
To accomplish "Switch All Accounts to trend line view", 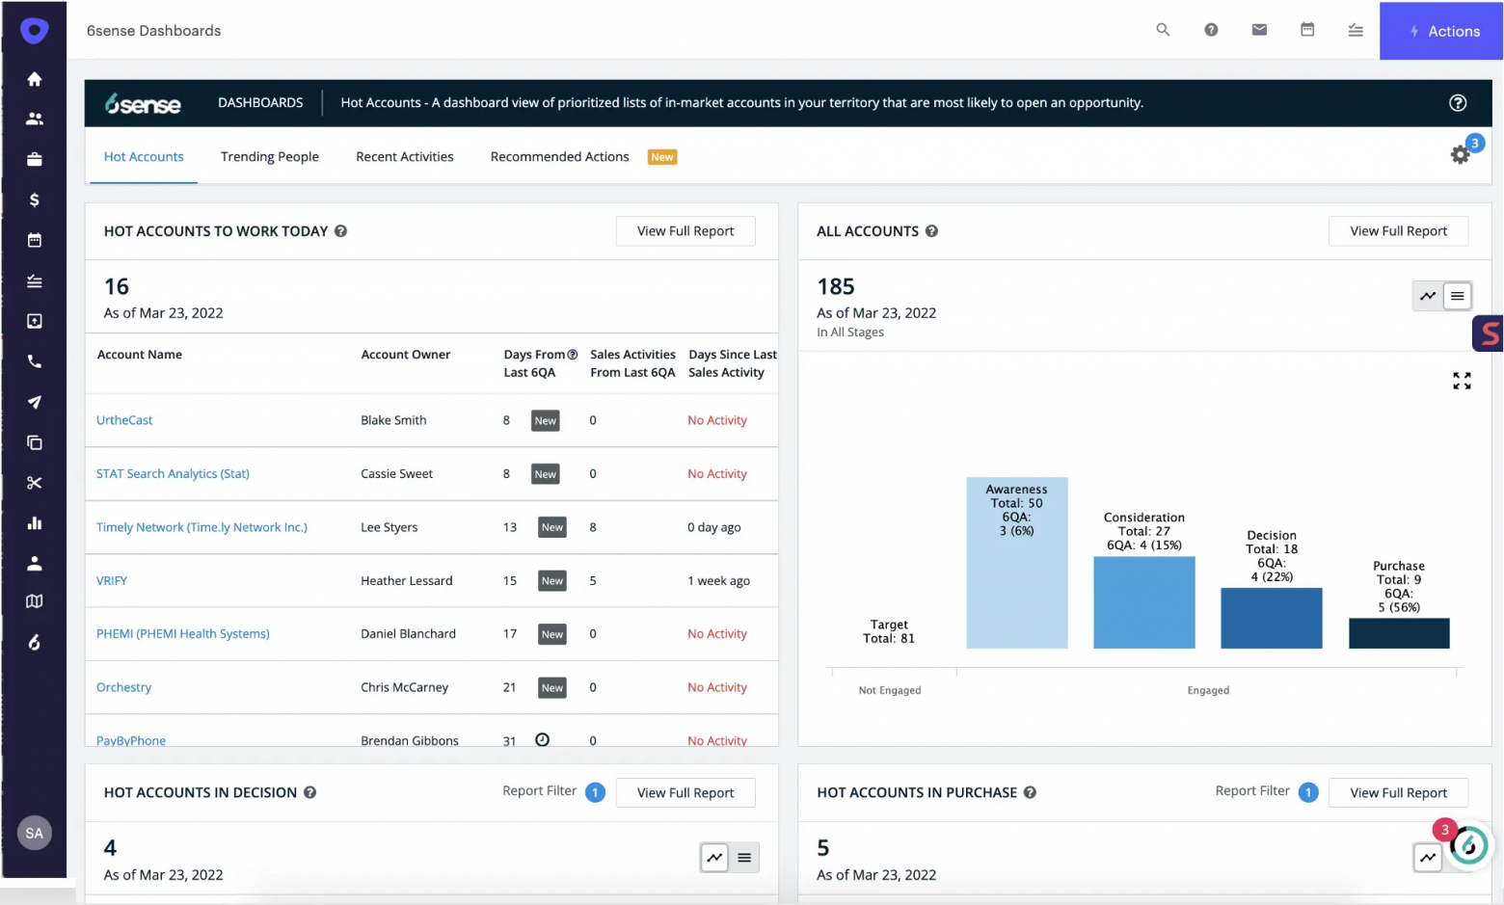I will (x=1428, y=296).
